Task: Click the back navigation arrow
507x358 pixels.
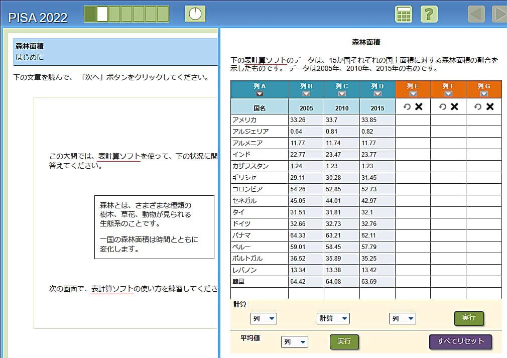Action: [x=475, y=14]
